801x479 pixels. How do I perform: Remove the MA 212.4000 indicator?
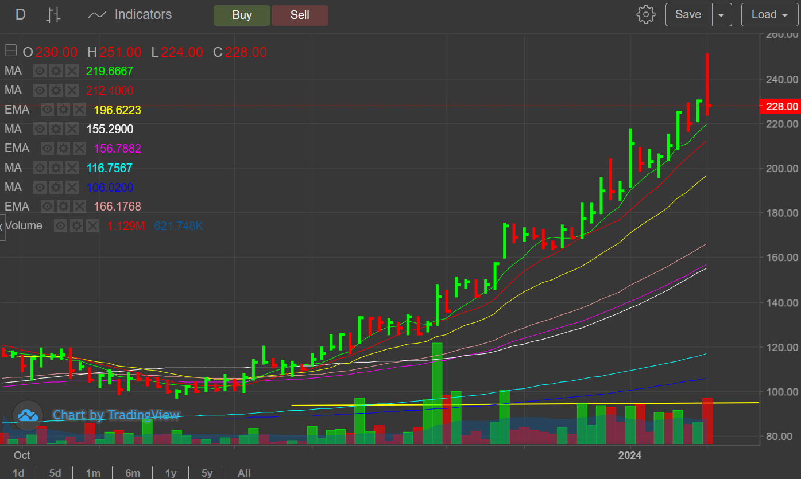click(x=72, y=90)
